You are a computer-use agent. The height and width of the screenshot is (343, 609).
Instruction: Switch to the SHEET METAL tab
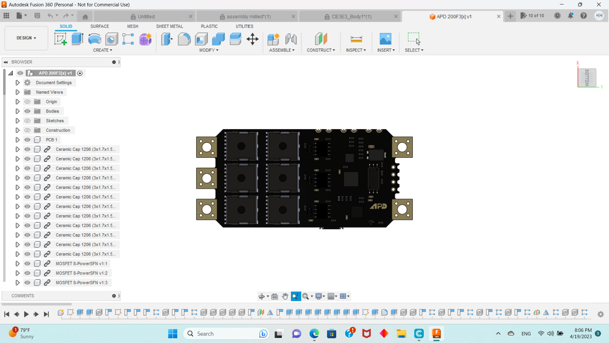coord(169,26)
